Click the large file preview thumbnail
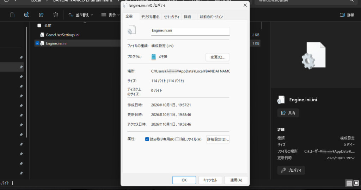361x190 pixels. click(x=313, y=56)
